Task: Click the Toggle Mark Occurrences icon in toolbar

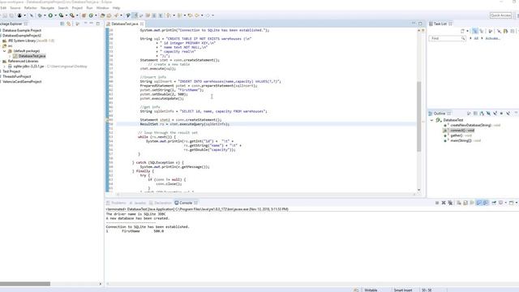Action: (135, 15)
